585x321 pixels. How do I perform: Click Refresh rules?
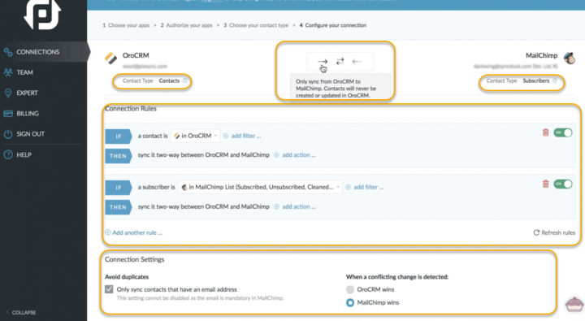click(x=554, y=232)
